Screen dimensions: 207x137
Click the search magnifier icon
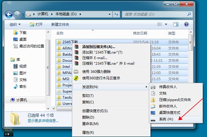click(x=189, y=14)
